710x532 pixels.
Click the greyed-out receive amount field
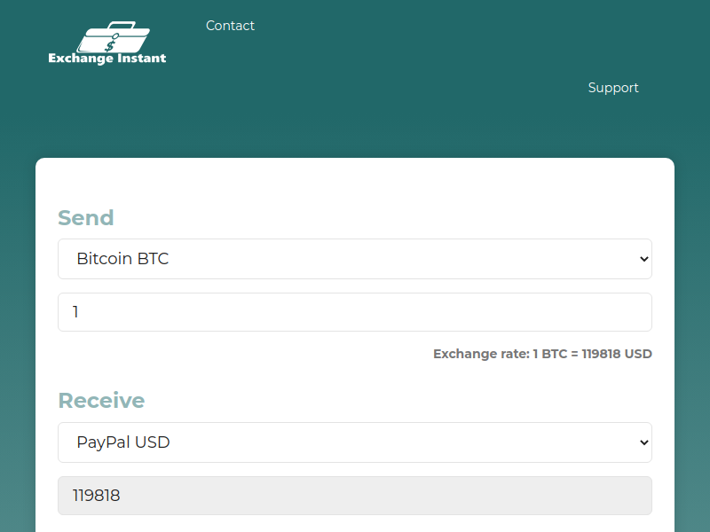[355, 496]
